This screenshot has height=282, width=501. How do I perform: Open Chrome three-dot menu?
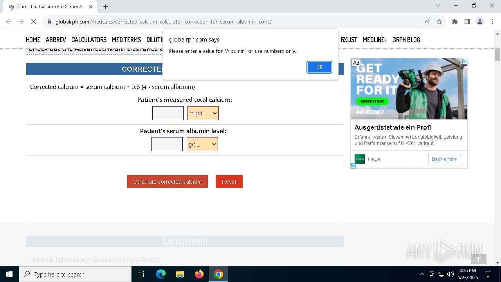coord(492,22)
